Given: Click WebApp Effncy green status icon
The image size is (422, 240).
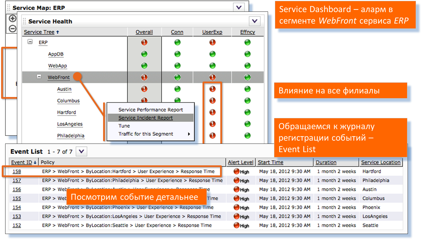Looking at the screenshot, I should 247,66.
